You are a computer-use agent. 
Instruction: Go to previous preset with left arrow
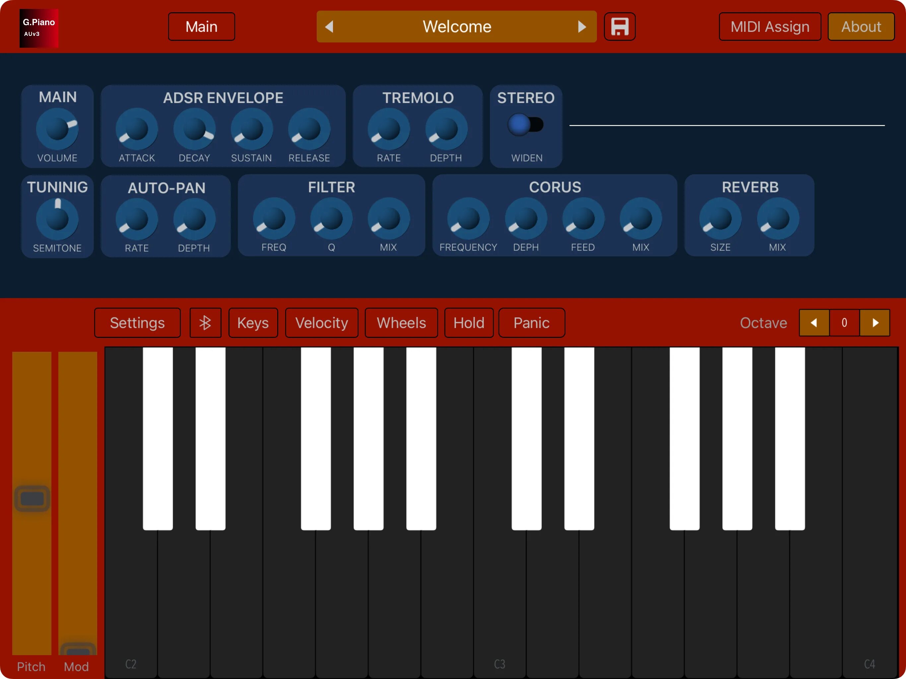pos(329,27)
